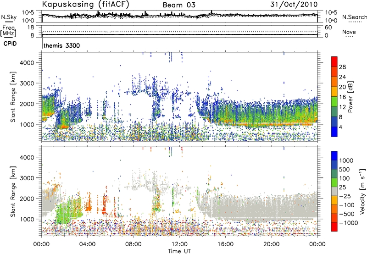The image size is (367, 254).
Task: Click the 'Slant Range [km]' label on the power panel
Action: pos(13,97)
